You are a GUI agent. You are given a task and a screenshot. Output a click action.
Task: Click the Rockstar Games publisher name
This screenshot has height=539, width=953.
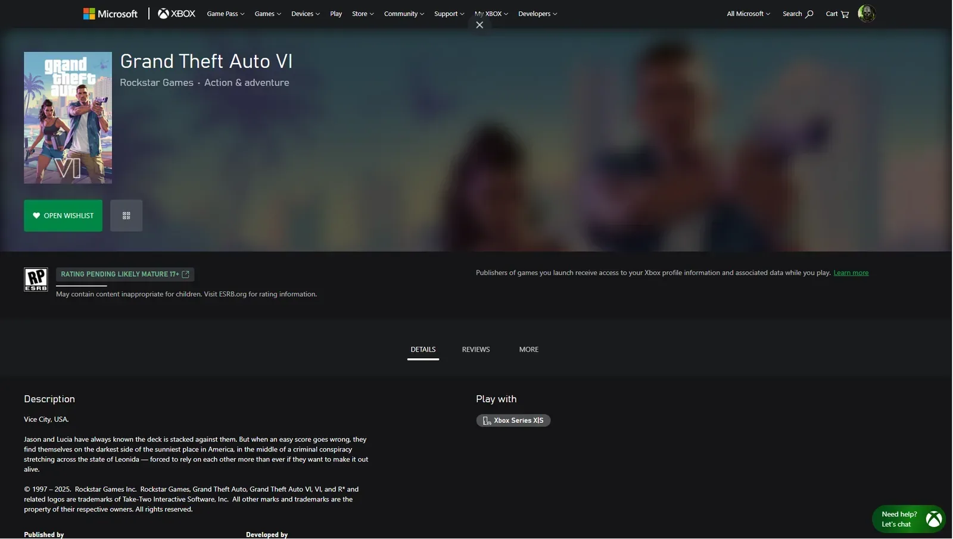[157, 83]
